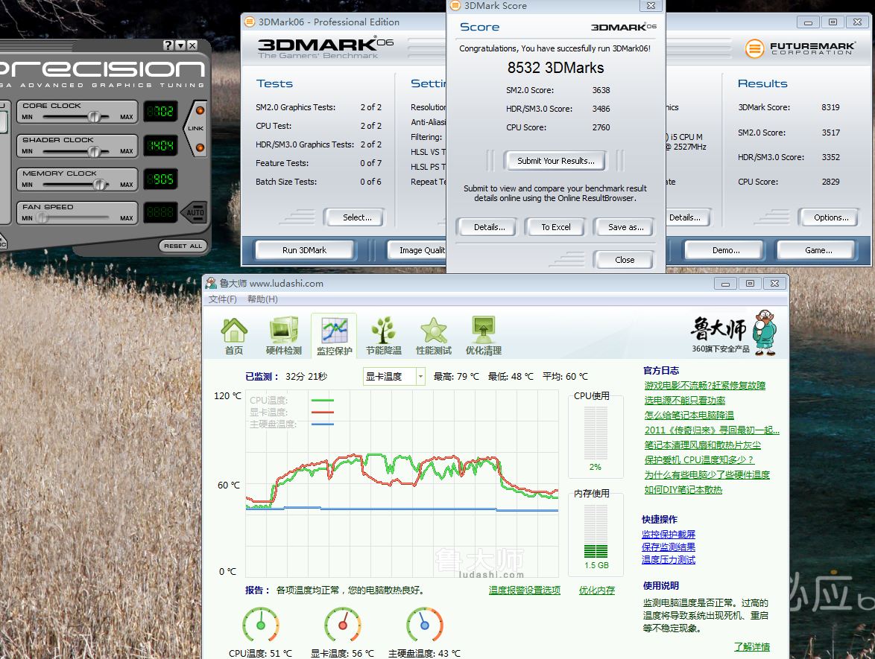Adjust the Core Clock slider
The image size is (875, 659).
[95, 116]
